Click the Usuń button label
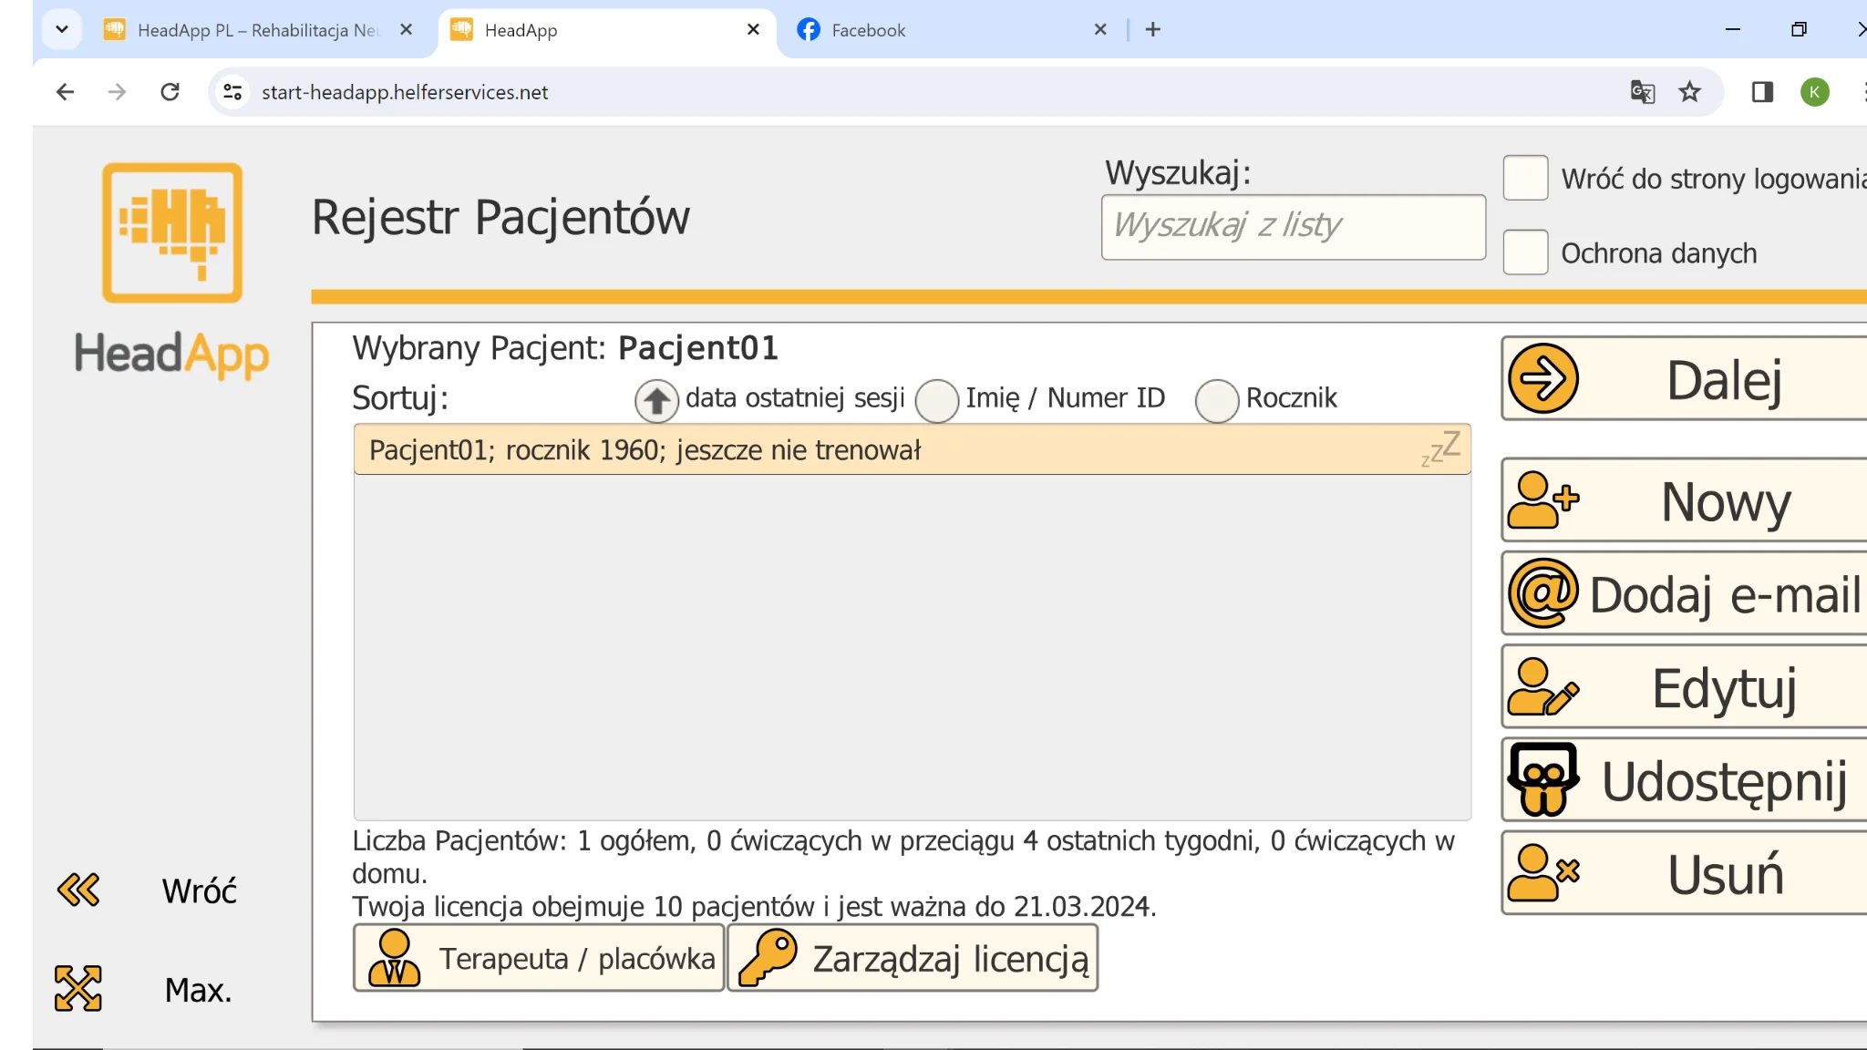Image resolution: width=1867 pixels, height=1050 pixels. [1726, 875]
